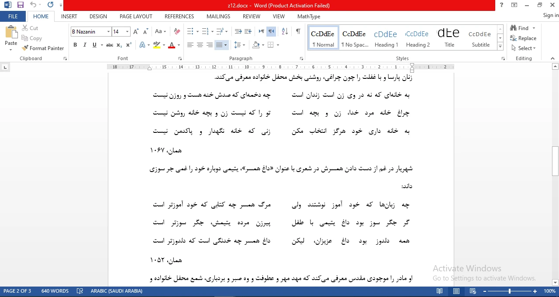Center align the paragraph
559x297 pixels.
[x=200, y=45]
